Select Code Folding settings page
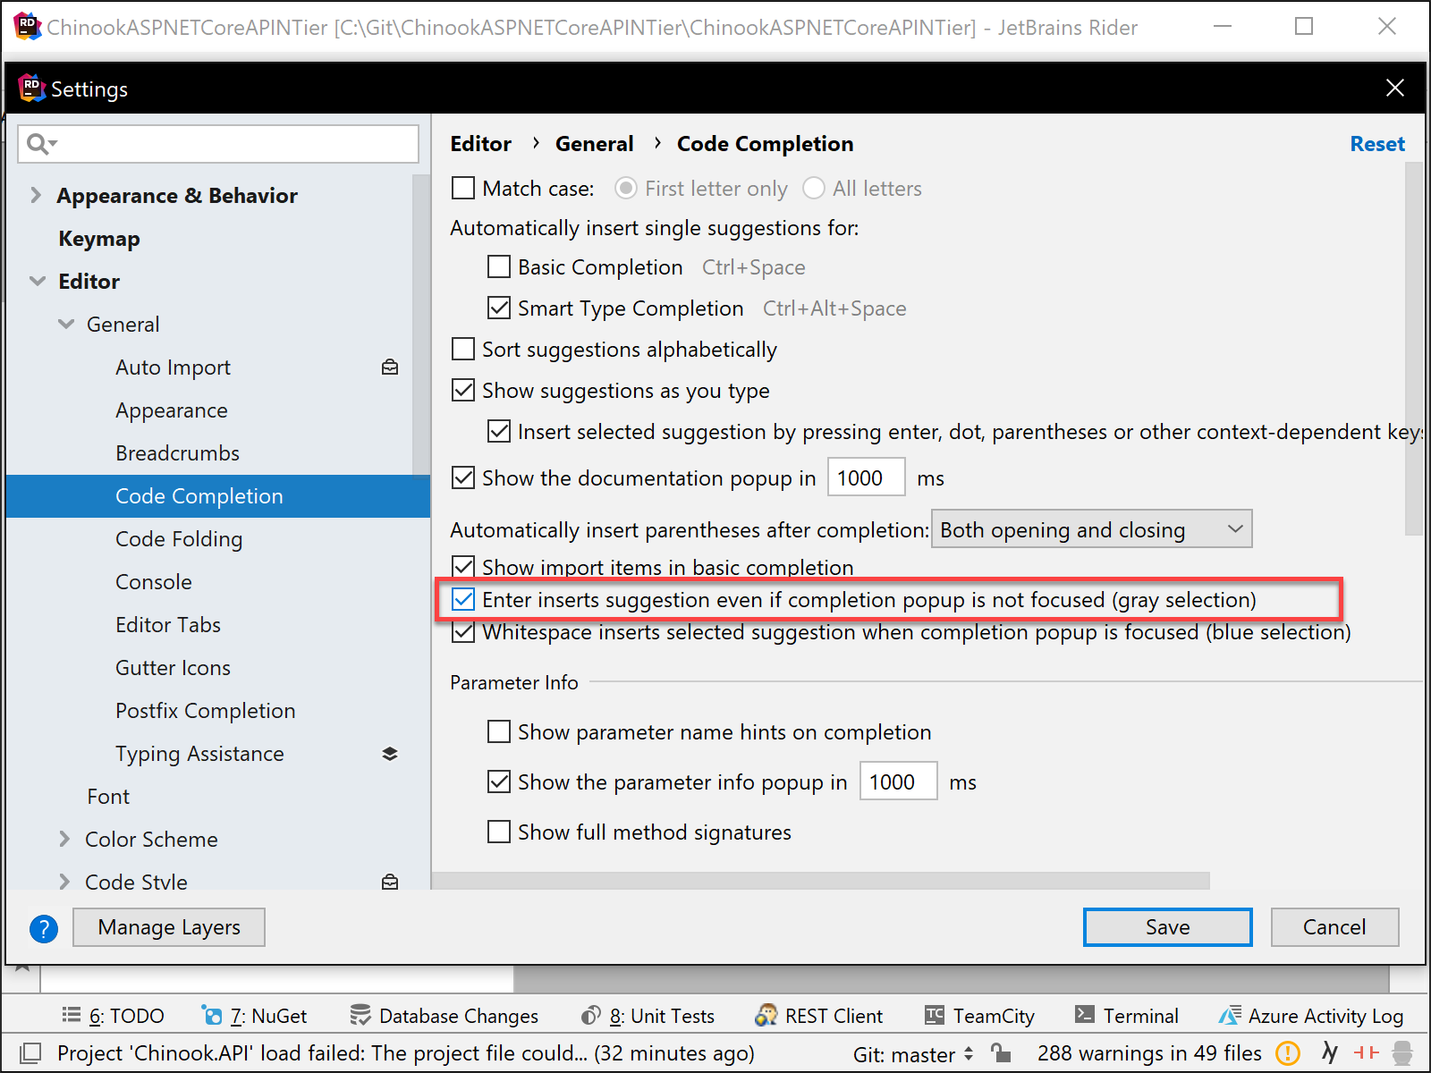 tap(179, 539)
